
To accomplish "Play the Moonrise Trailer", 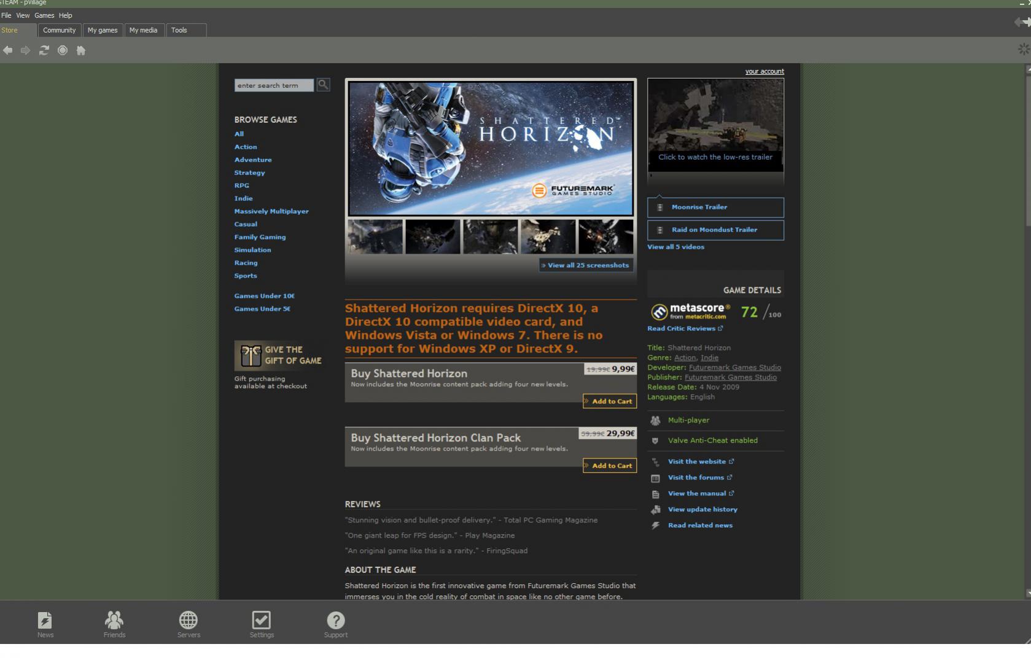I will (715, 207).
